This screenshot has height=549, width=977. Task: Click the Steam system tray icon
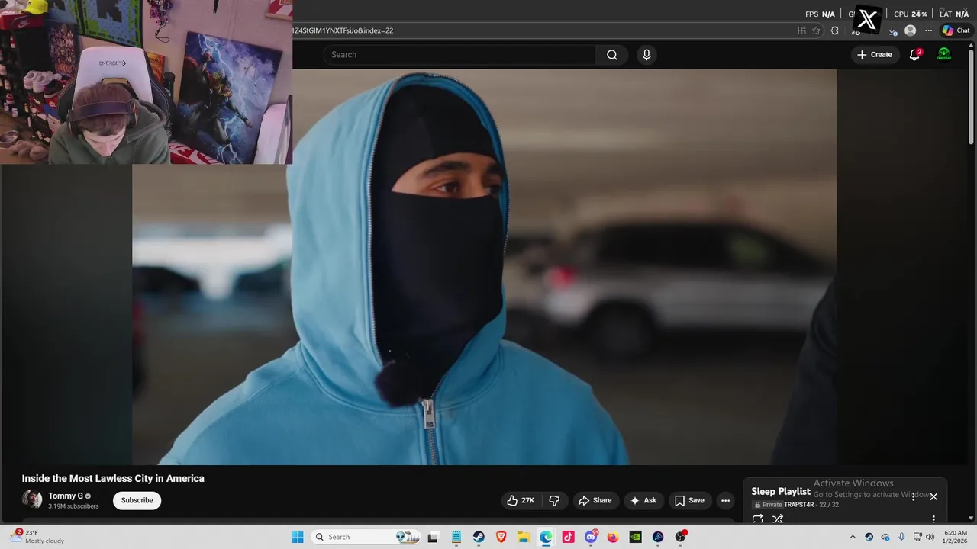(869, 537)
